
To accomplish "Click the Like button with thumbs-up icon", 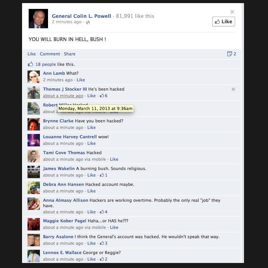I will point(223,22).
